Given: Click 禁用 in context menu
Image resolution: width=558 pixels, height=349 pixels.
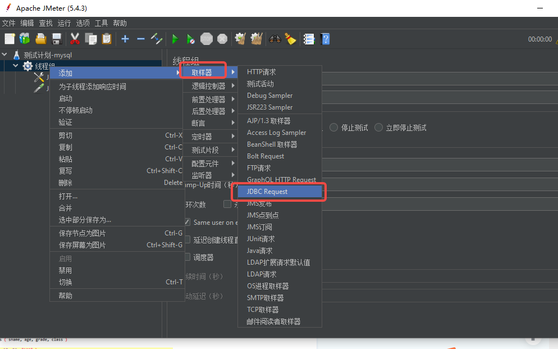Looking at the screenshot, I should (117, 270).
